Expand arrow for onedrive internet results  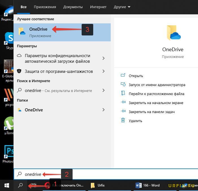[x=103, y=90]
